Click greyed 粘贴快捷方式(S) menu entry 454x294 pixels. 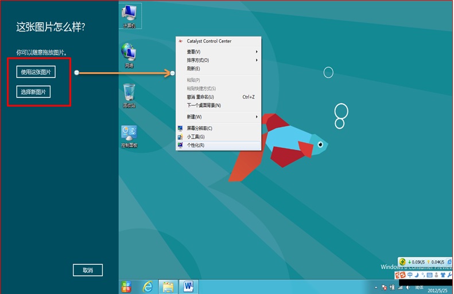(219, 88)
